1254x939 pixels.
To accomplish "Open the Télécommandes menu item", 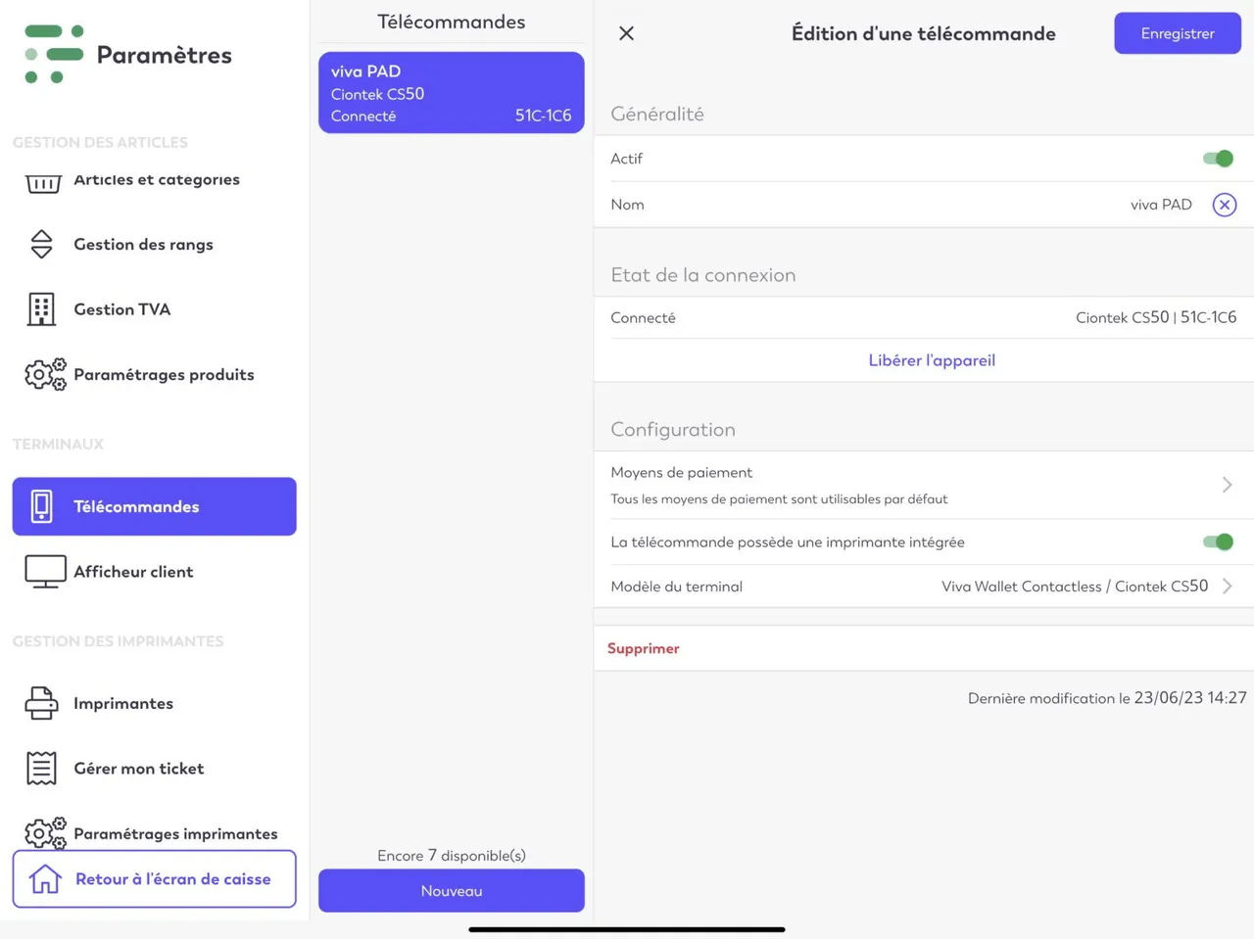I will [x=155, y=506].
